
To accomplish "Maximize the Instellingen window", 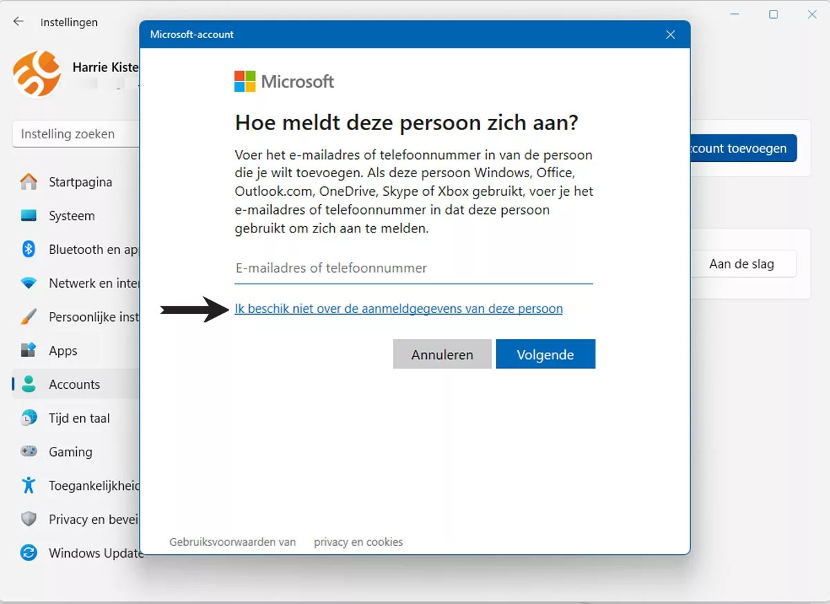I will coord(773,15).
